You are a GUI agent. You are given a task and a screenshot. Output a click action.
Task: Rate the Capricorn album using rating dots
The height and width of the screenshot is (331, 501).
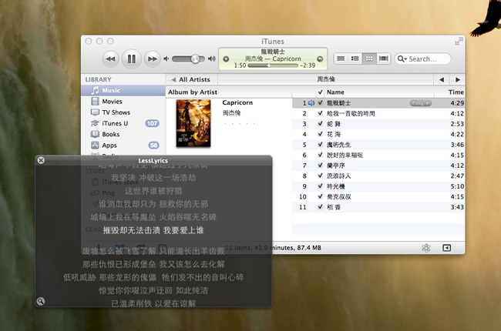point(239,123)
